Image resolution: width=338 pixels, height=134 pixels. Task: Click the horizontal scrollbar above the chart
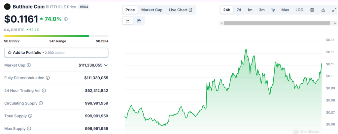[277, 23]
